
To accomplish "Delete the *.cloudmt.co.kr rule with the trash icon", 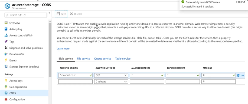I will click(238, 75).
